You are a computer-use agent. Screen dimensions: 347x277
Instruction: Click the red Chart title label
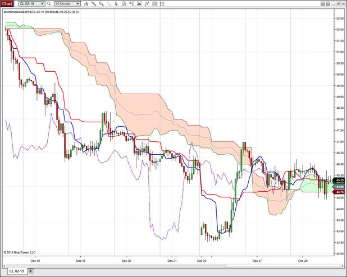(7, 3)
